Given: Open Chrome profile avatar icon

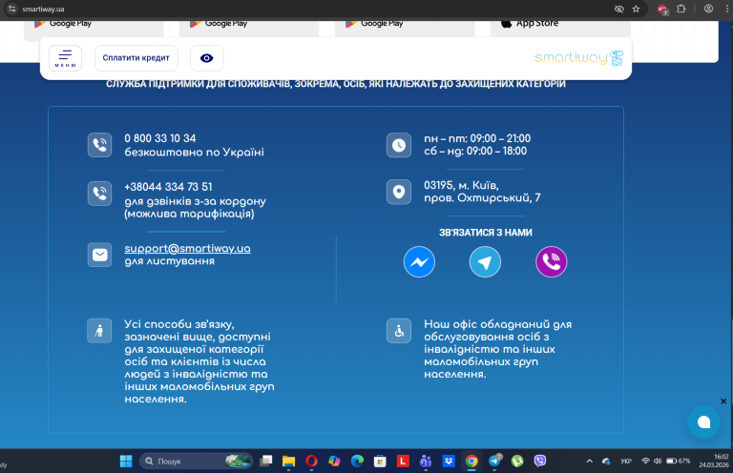Looking at the screenshot, I should click(709, 9).
